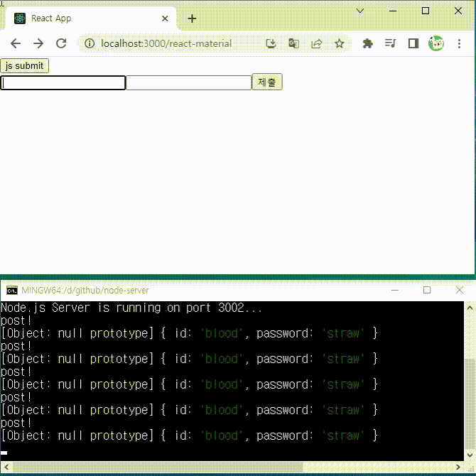Screen dimensions: 476x476
Task: Open the translate page icon
Action: (293, 43)
